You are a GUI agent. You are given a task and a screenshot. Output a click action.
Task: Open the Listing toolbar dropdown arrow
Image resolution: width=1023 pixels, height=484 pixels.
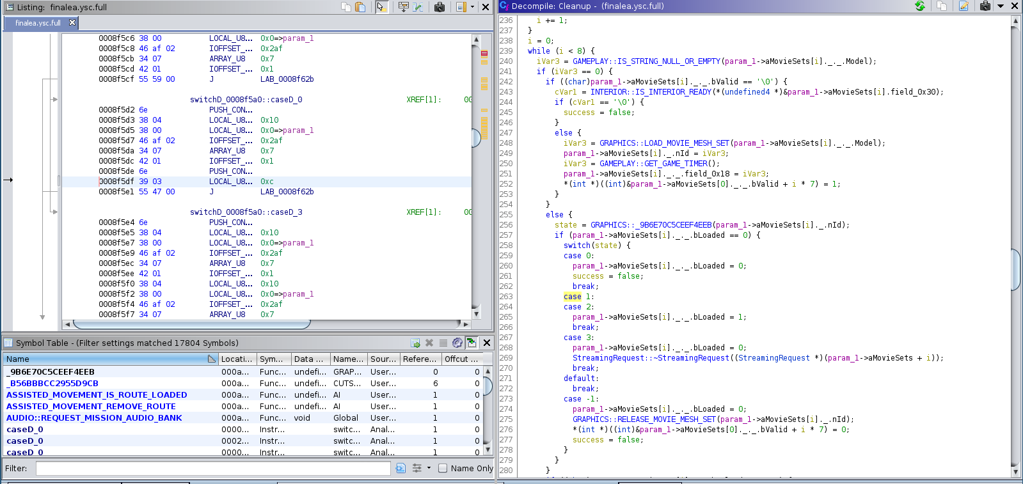pyautogui.click(x=473, y=7)
